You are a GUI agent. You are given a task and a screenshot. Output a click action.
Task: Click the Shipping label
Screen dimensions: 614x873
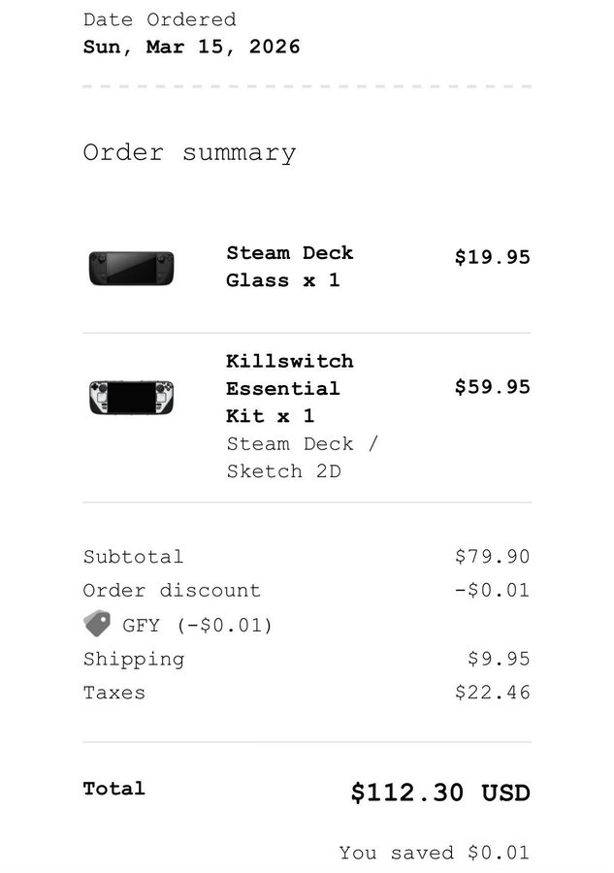(133, 660)
